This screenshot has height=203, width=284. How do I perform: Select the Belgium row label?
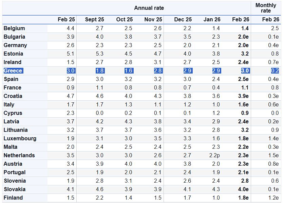14,28
